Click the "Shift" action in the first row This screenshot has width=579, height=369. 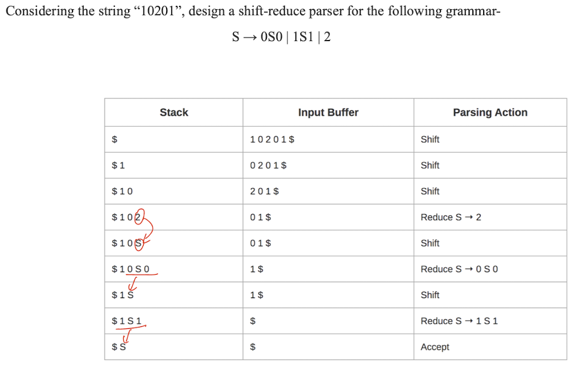pyautogui.click(x=430, y=140)
